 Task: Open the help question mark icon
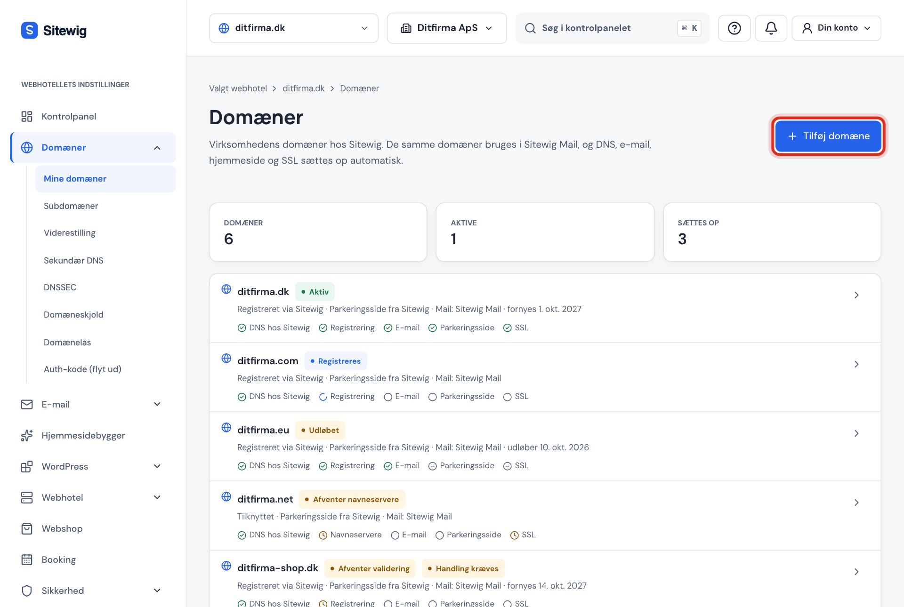(734, 28)
